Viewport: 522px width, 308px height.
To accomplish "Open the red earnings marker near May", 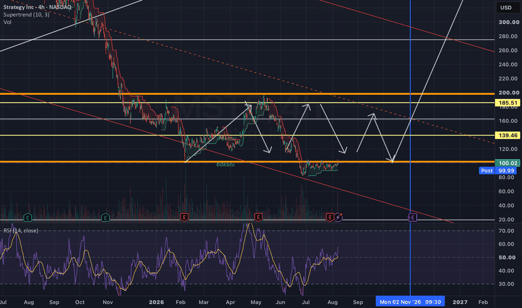I will point(258,217).
